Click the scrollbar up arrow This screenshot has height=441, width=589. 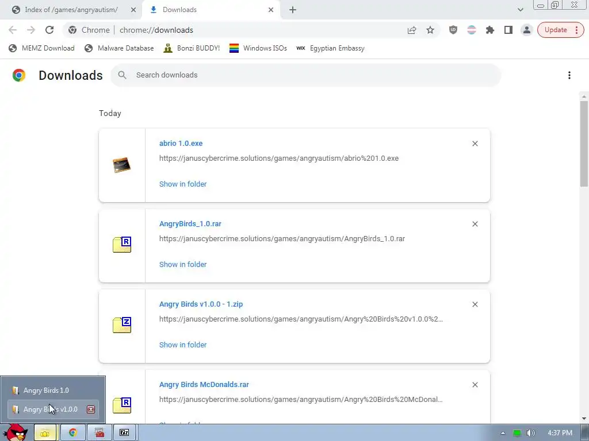tap(584, 96)
